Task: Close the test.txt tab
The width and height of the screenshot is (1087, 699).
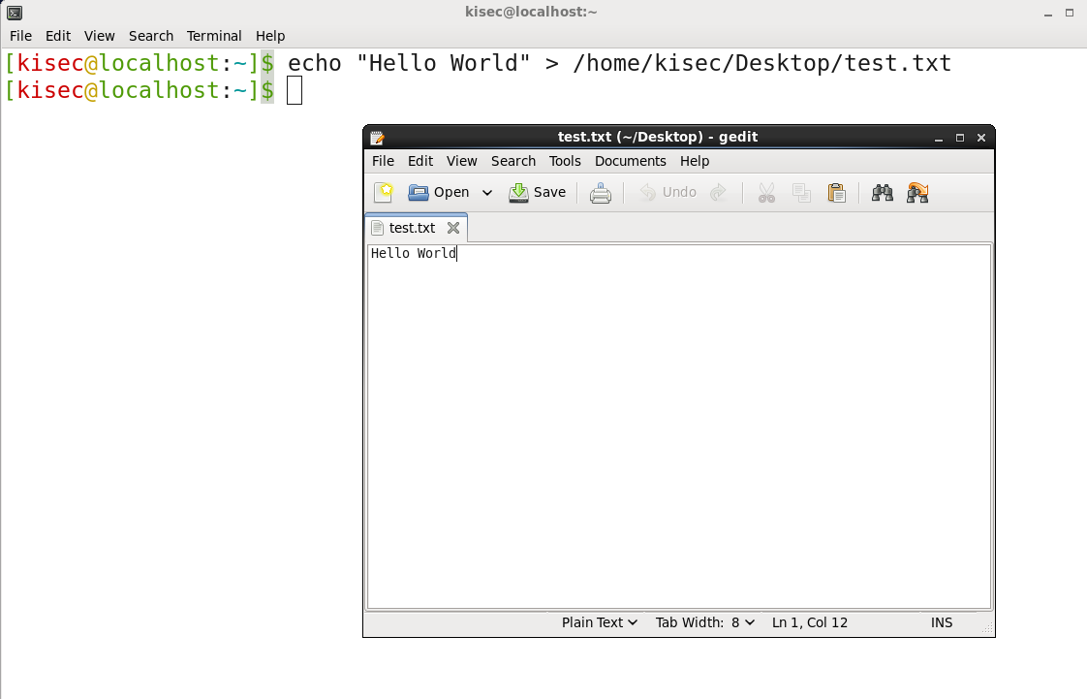Action: click(x=453, y=228)
